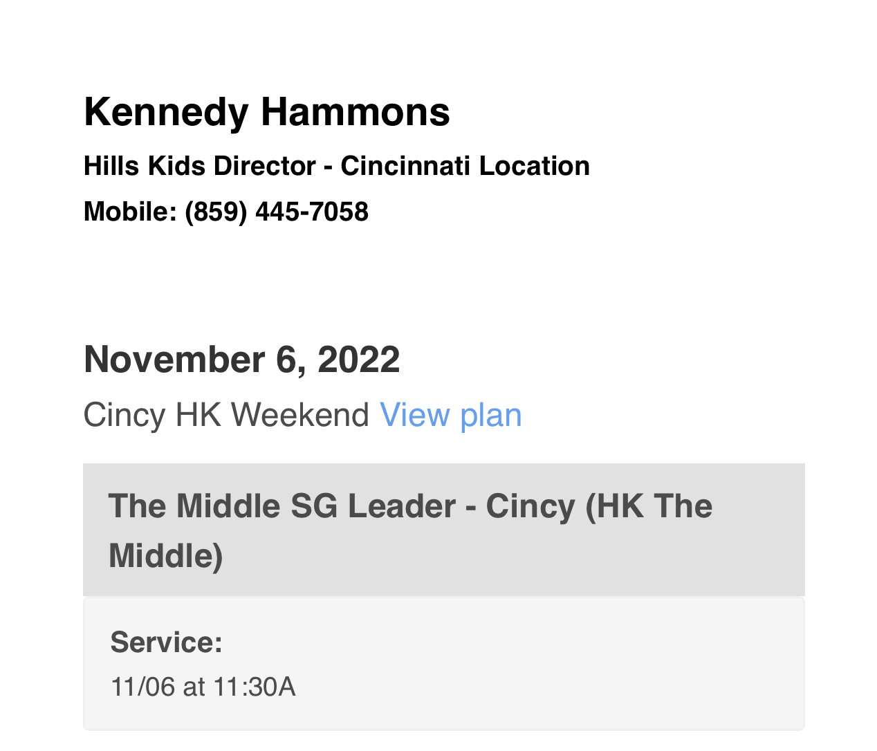Click the Service: label
The width and height of the screenshot is (877, 751).
point(167,642)
